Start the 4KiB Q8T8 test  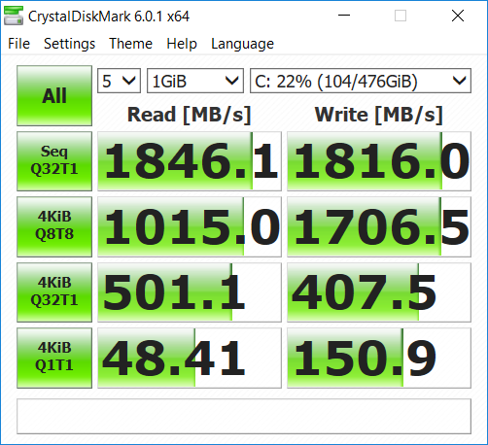pyautogui.click(x=54, y=226)
